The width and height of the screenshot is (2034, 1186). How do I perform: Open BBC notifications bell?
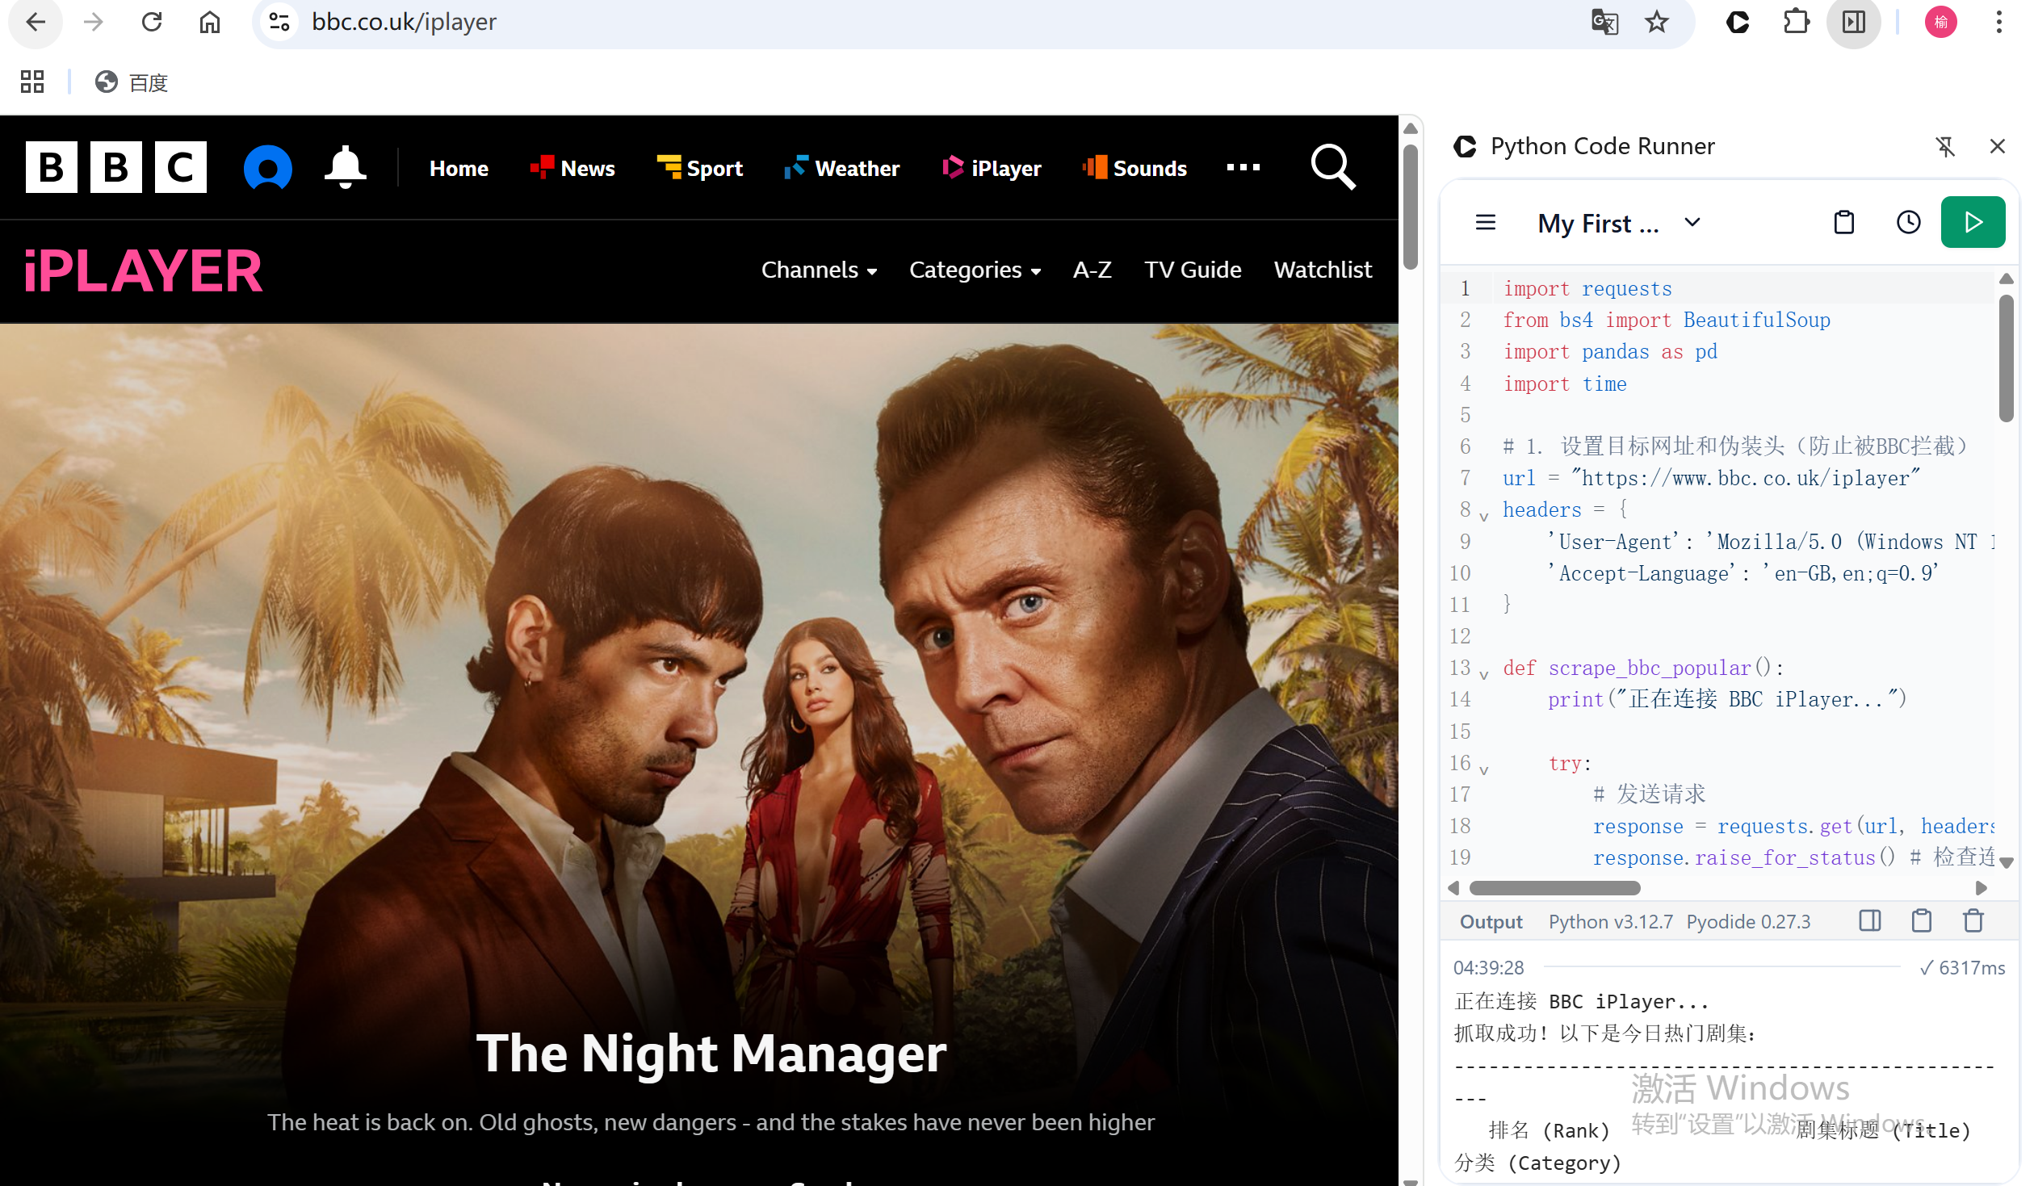[x=345, y=167]
